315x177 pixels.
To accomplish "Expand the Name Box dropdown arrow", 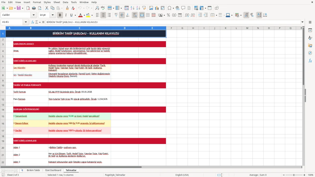I will [26, 22].
